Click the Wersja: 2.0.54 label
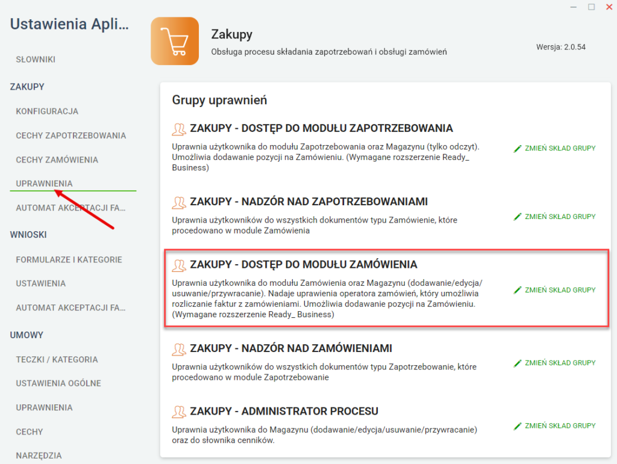617x464 pixels. 561,47
